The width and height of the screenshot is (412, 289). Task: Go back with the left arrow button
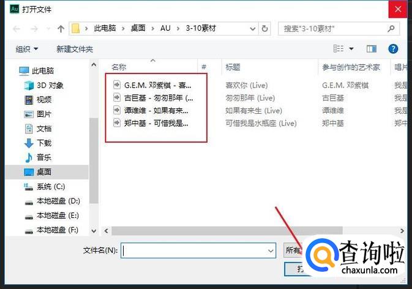point(17,29)
